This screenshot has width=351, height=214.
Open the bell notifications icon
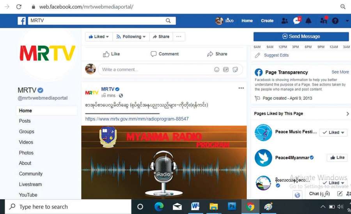pos(308,21)
